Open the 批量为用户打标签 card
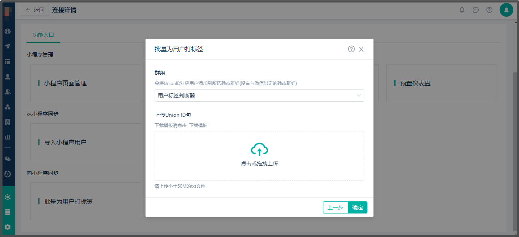This screenshot has width=519, height=237. tap(86, 201)
